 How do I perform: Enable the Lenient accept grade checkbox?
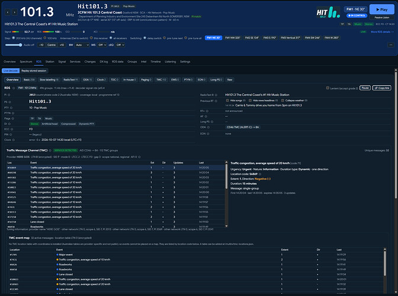(328, 88)
